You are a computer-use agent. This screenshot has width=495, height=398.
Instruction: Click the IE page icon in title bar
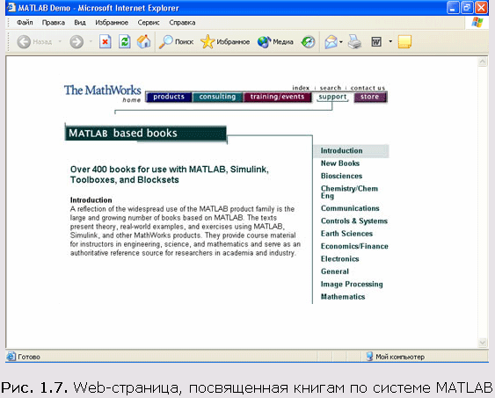point(11,7)
